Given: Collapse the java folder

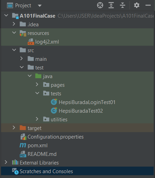Looking at the screenshot, I should [x=30, y=76].
